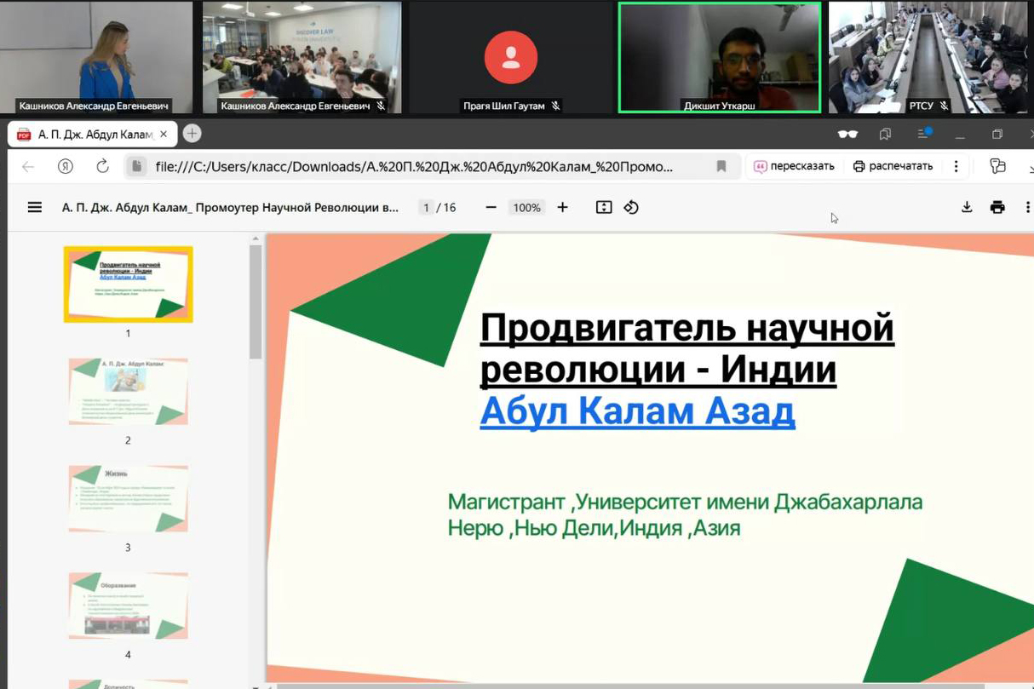
Task: Select first Кашников Александр Евгеньевич video tile
Action: click(96, 57)
